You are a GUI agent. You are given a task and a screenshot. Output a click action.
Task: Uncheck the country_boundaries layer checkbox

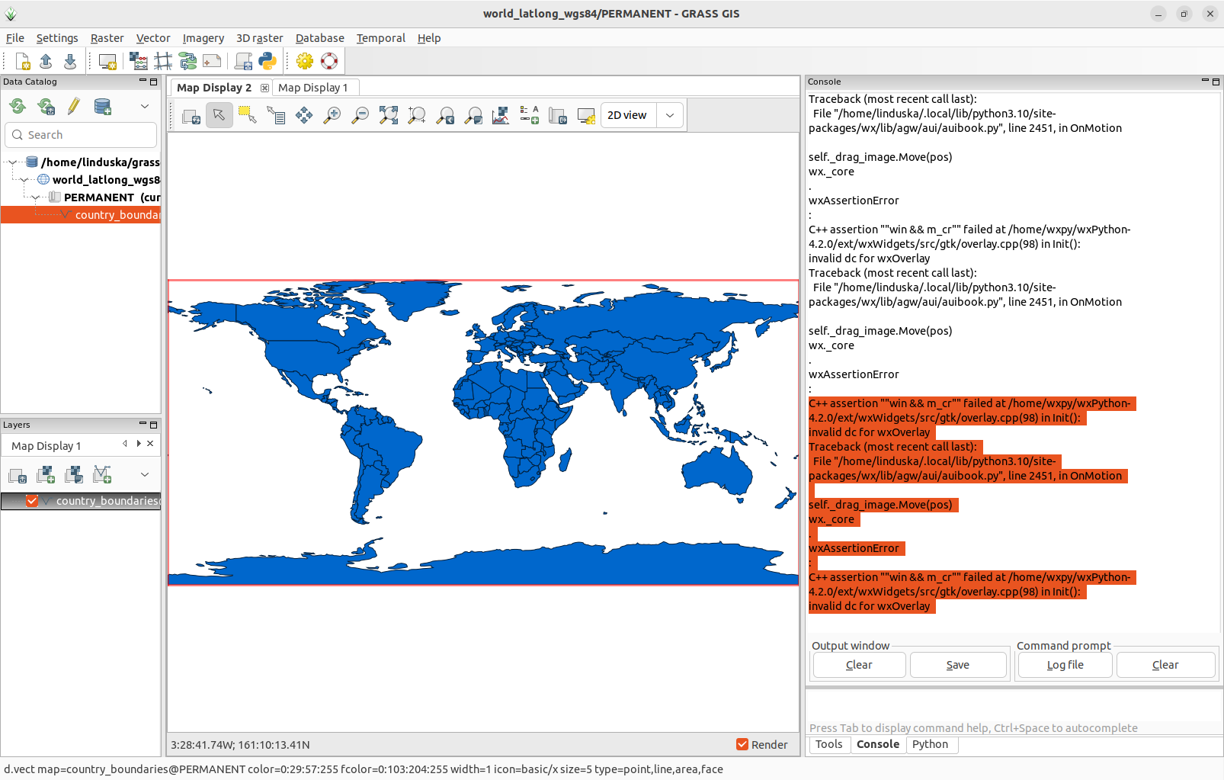coord(32,501)
